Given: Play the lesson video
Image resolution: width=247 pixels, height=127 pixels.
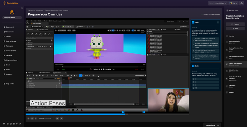Looking at the screenshot, I should (x=32, y=118).
